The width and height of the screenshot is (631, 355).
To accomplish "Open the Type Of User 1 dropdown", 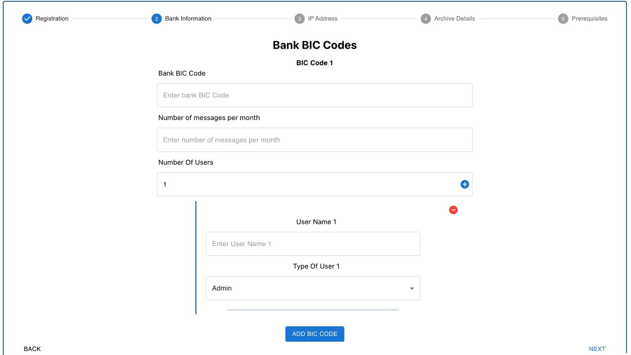I will [x=313, y=288].
